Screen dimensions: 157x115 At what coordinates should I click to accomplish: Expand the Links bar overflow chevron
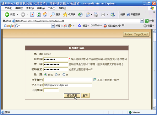(x=154, y=12)
